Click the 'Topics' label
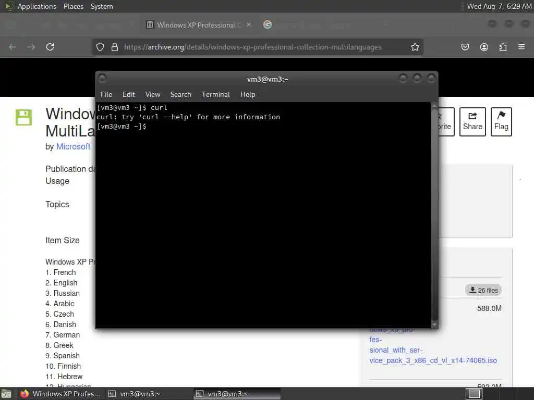This screenshot has height=400, width=534. click(x=57, y=204)
